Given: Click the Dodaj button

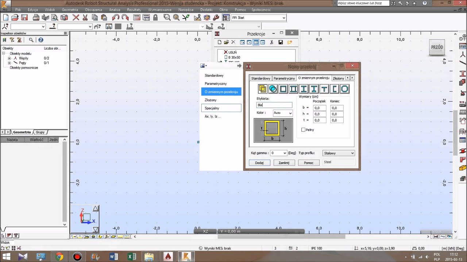Looking at the screenshot, I should point(259,163).
